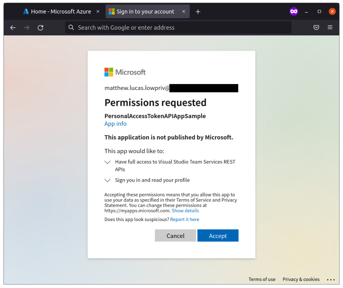343x288 pixels.
Task: Select the Sign in to your account tab
Action: [147, 11]
